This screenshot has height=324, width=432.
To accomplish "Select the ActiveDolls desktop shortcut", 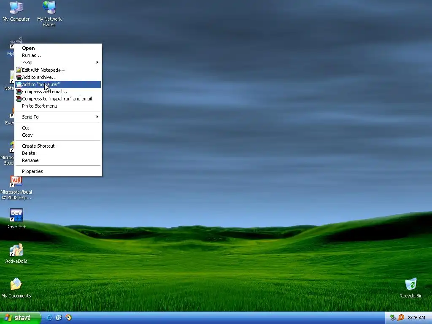I will 16,254.
